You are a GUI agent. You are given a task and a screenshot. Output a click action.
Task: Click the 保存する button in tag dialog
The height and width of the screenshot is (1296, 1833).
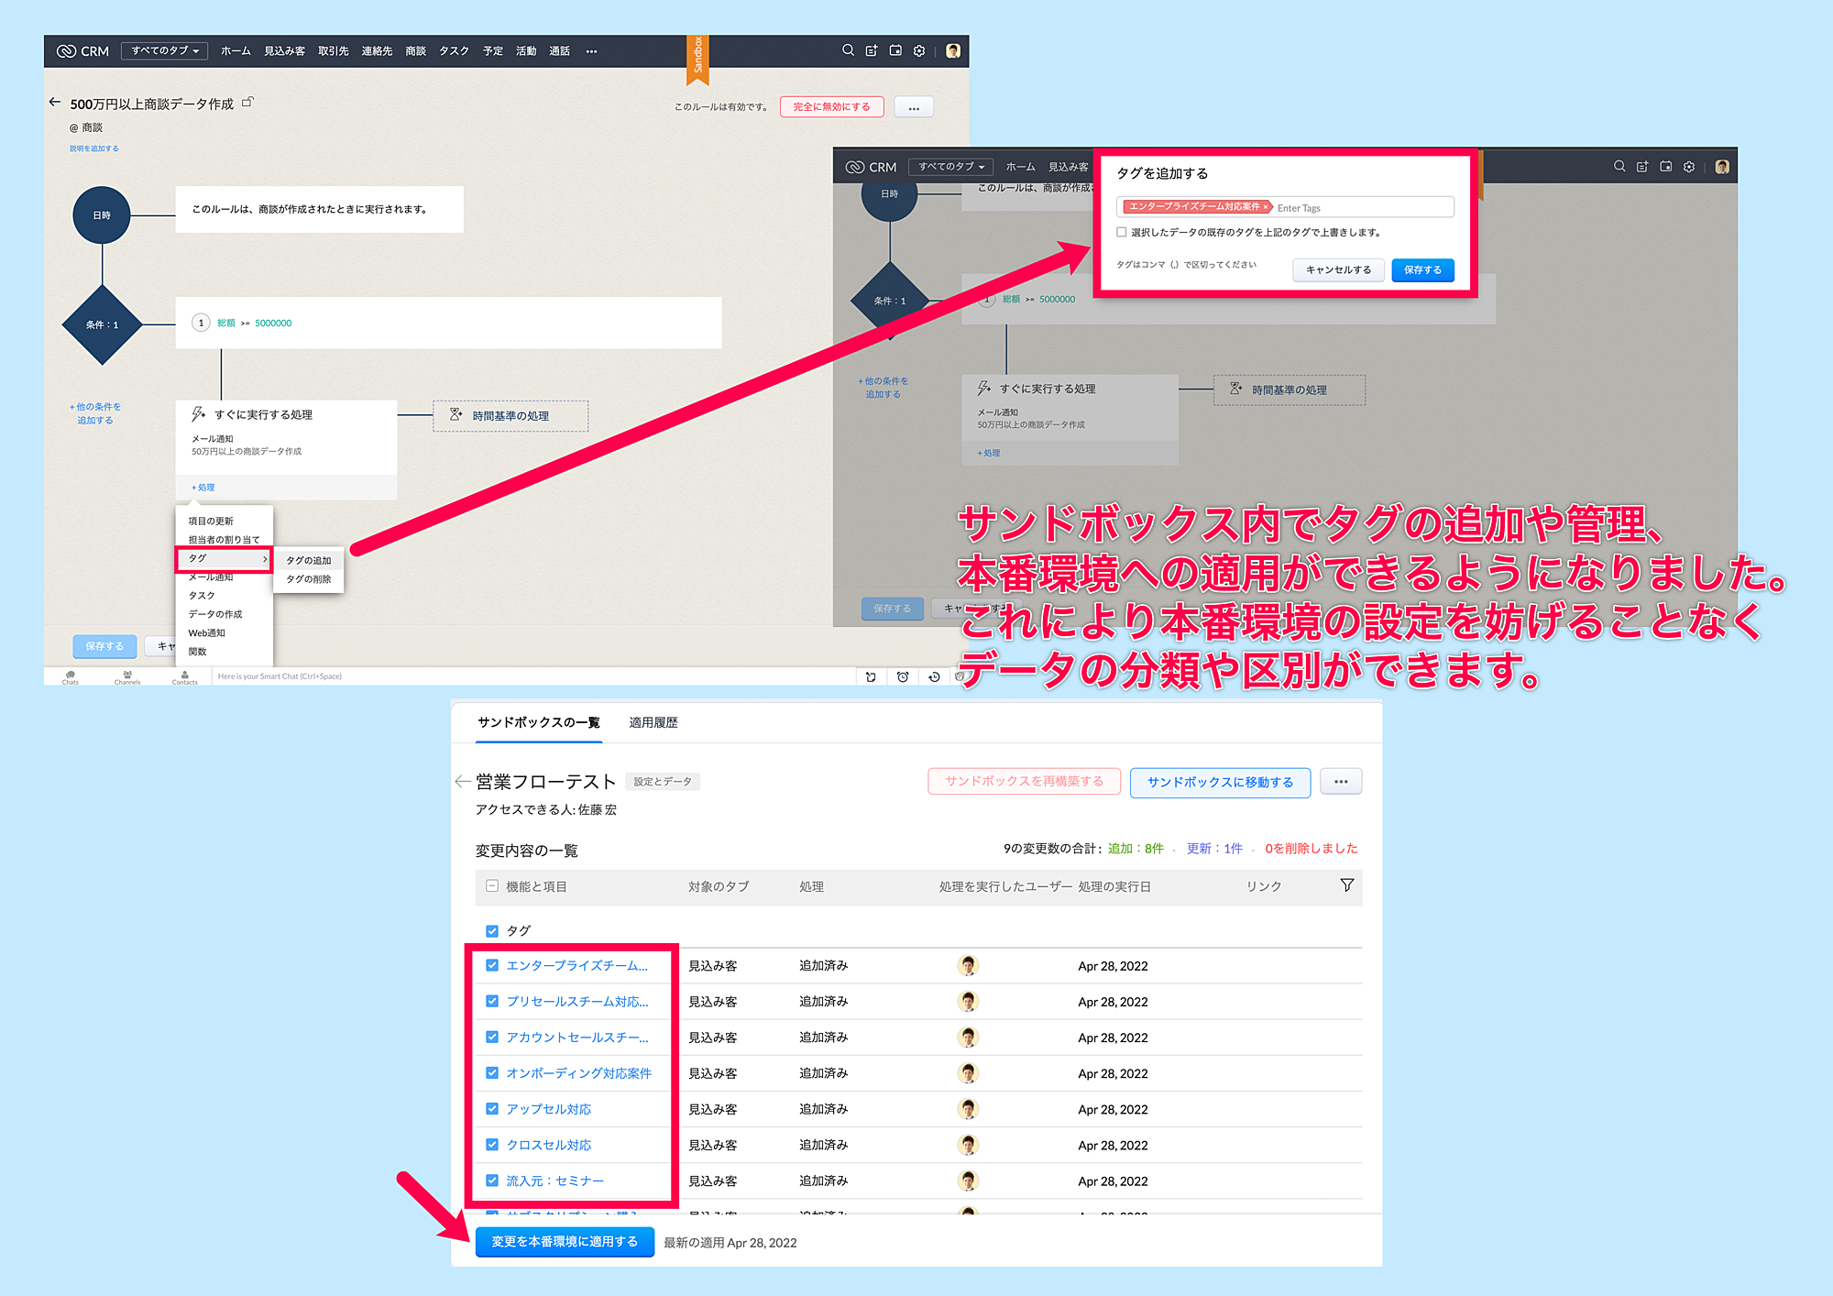(x=1421, y=269)
